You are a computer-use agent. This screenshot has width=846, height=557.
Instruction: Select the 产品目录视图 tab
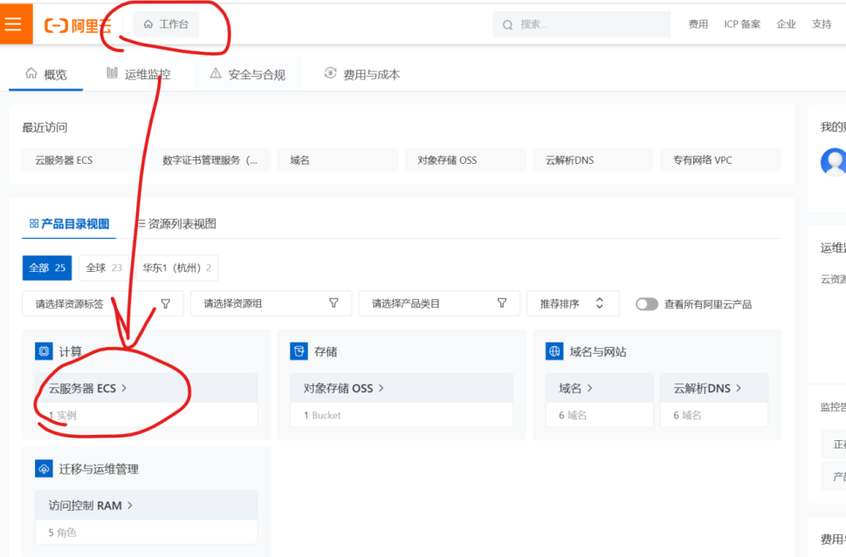(x=69, y=224)
